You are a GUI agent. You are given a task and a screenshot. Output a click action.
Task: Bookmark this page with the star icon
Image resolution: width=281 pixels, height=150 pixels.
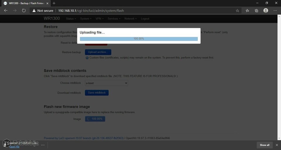click(x=237, y=11)
